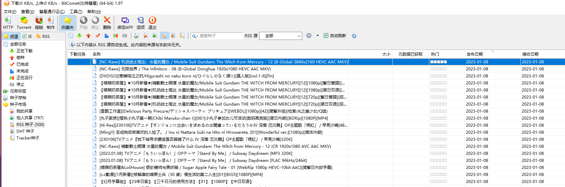This screenshot has width=565, height=187.
Task: Open a Torrent file via toolbar
Action: point(24,23)
